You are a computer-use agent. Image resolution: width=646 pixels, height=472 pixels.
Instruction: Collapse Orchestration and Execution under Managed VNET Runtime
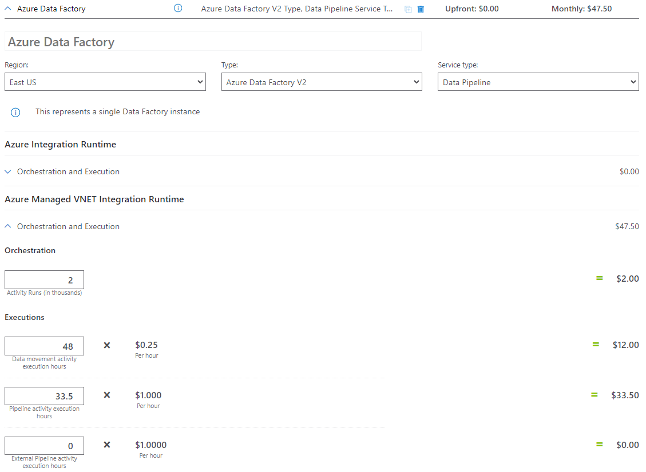(x=8, y=226)
